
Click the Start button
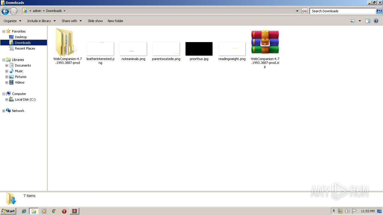pos(8,211)
